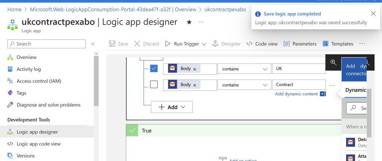The image size is (382, 161).
Task: Expand the Run Trigger dropdown arrow
Action: tap(204, 44)
